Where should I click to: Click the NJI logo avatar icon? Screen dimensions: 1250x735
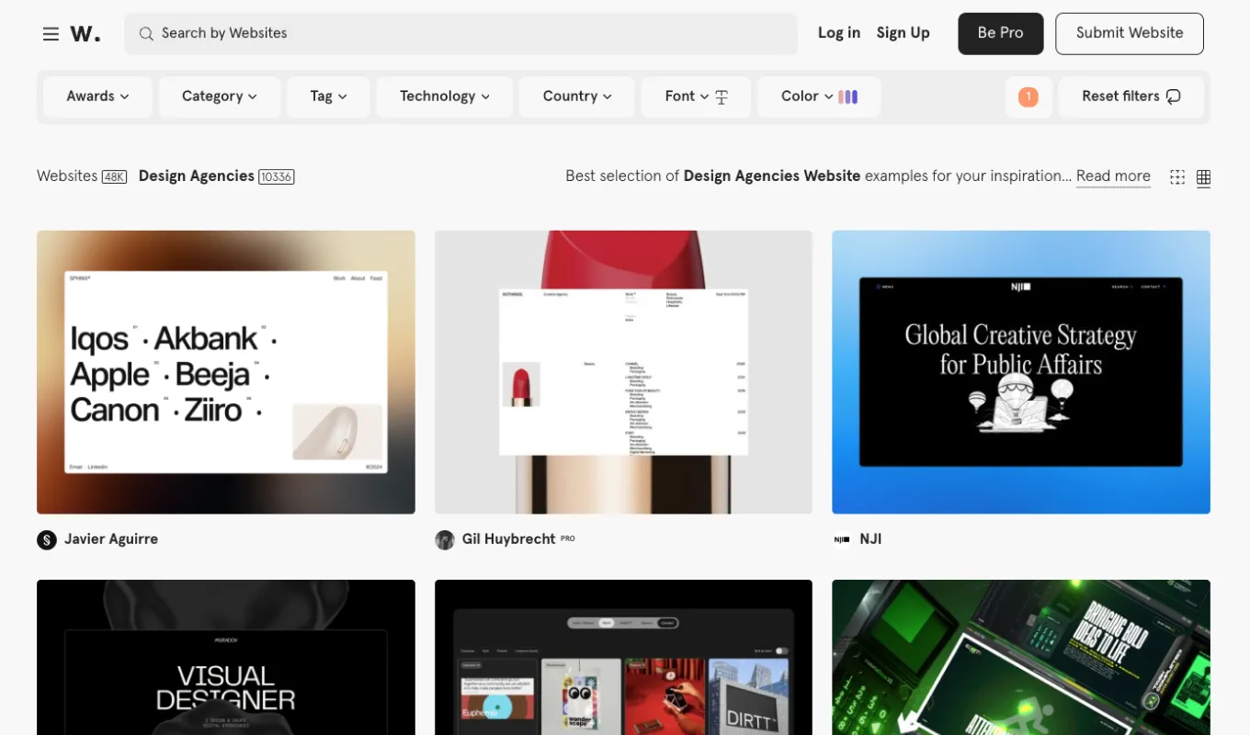(x=842, y=540)
